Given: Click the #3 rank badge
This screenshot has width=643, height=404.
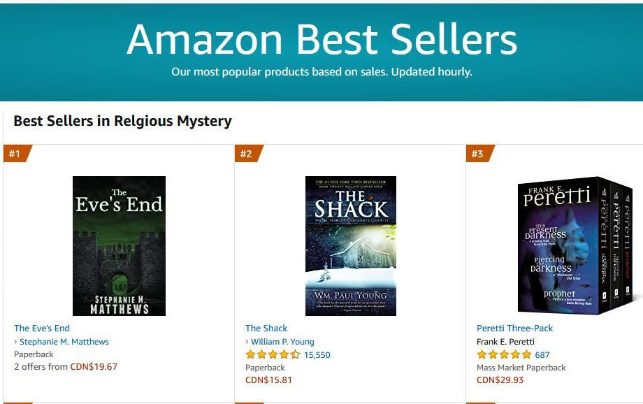Looking at the screenshot, I should (478, 154).
